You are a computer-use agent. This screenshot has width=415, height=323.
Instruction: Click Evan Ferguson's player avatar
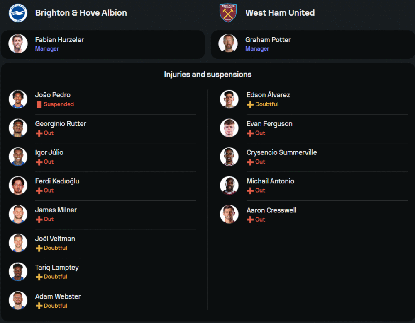click(x=229, y=128)
